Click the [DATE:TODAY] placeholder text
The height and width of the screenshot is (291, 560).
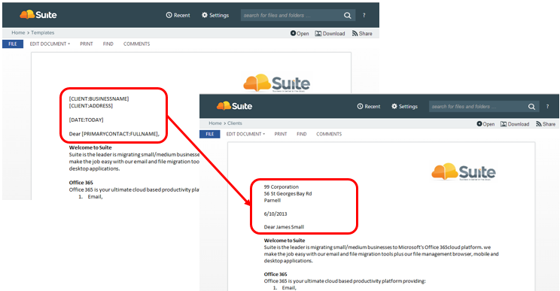pos(86,120)
